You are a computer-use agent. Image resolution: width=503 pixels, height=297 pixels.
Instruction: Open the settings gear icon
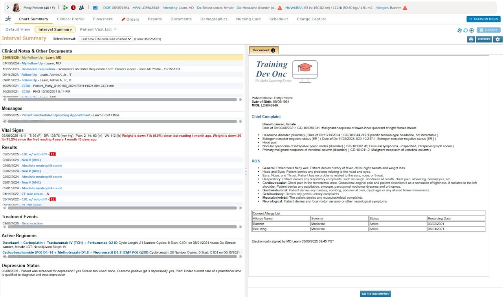498,39
